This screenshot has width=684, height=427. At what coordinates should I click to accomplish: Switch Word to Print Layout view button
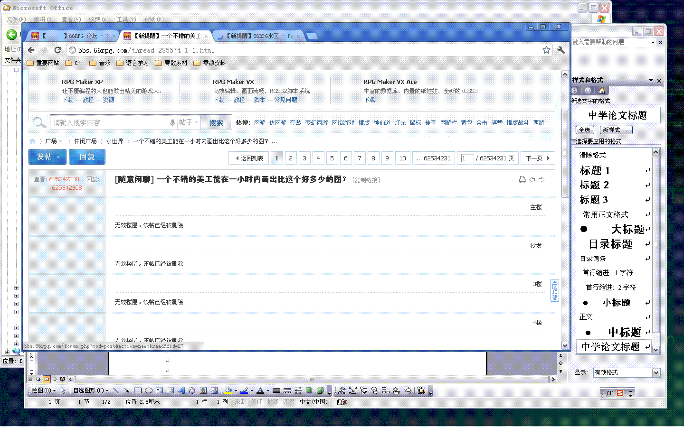click(47, 379)
